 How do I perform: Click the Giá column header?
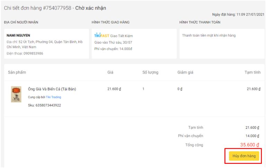(110, 73)
